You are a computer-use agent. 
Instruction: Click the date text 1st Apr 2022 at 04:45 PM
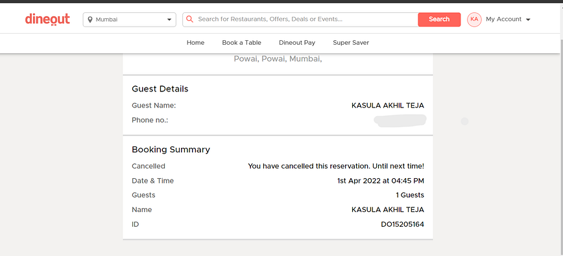tap(381, 181)
